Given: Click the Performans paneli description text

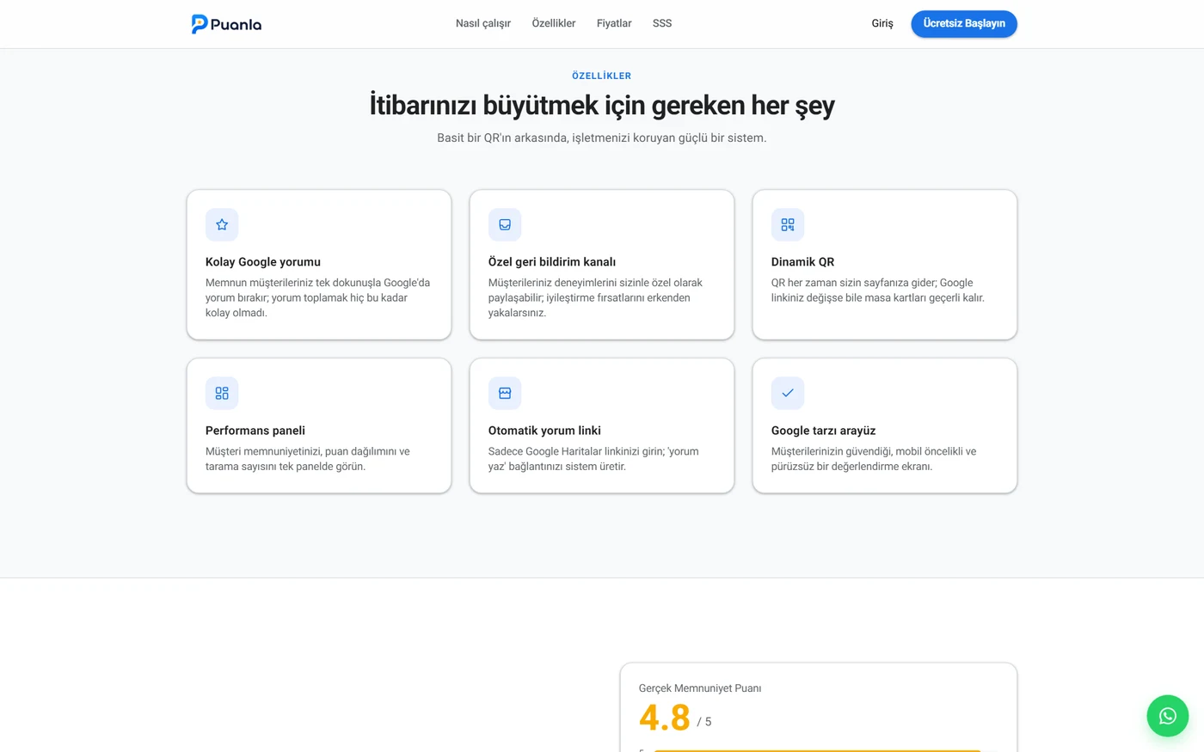Looking at the screenshot, I should pos(308,459).
